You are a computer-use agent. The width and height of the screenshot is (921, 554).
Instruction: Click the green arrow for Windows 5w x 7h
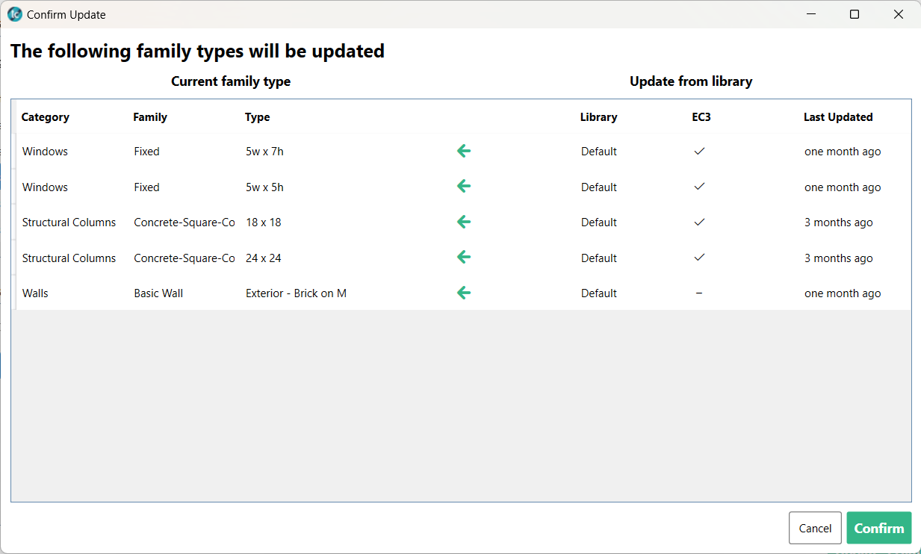[464, 152]
